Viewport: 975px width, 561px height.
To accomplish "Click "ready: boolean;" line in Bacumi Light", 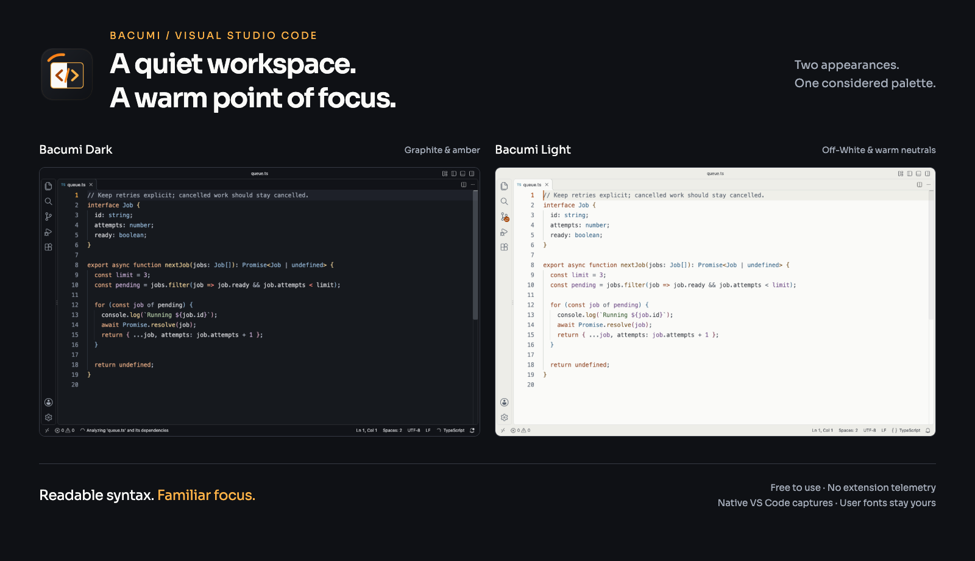I will [x=576, y=235].
